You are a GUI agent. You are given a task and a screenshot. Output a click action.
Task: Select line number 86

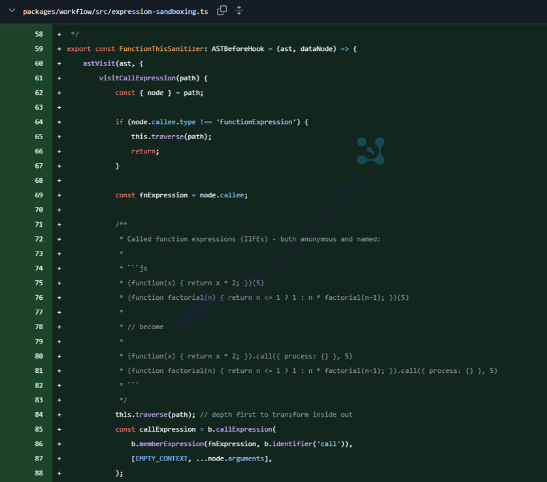39,444
